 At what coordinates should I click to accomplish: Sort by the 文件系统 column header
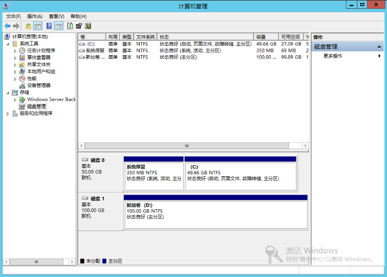tap(146, 37)
